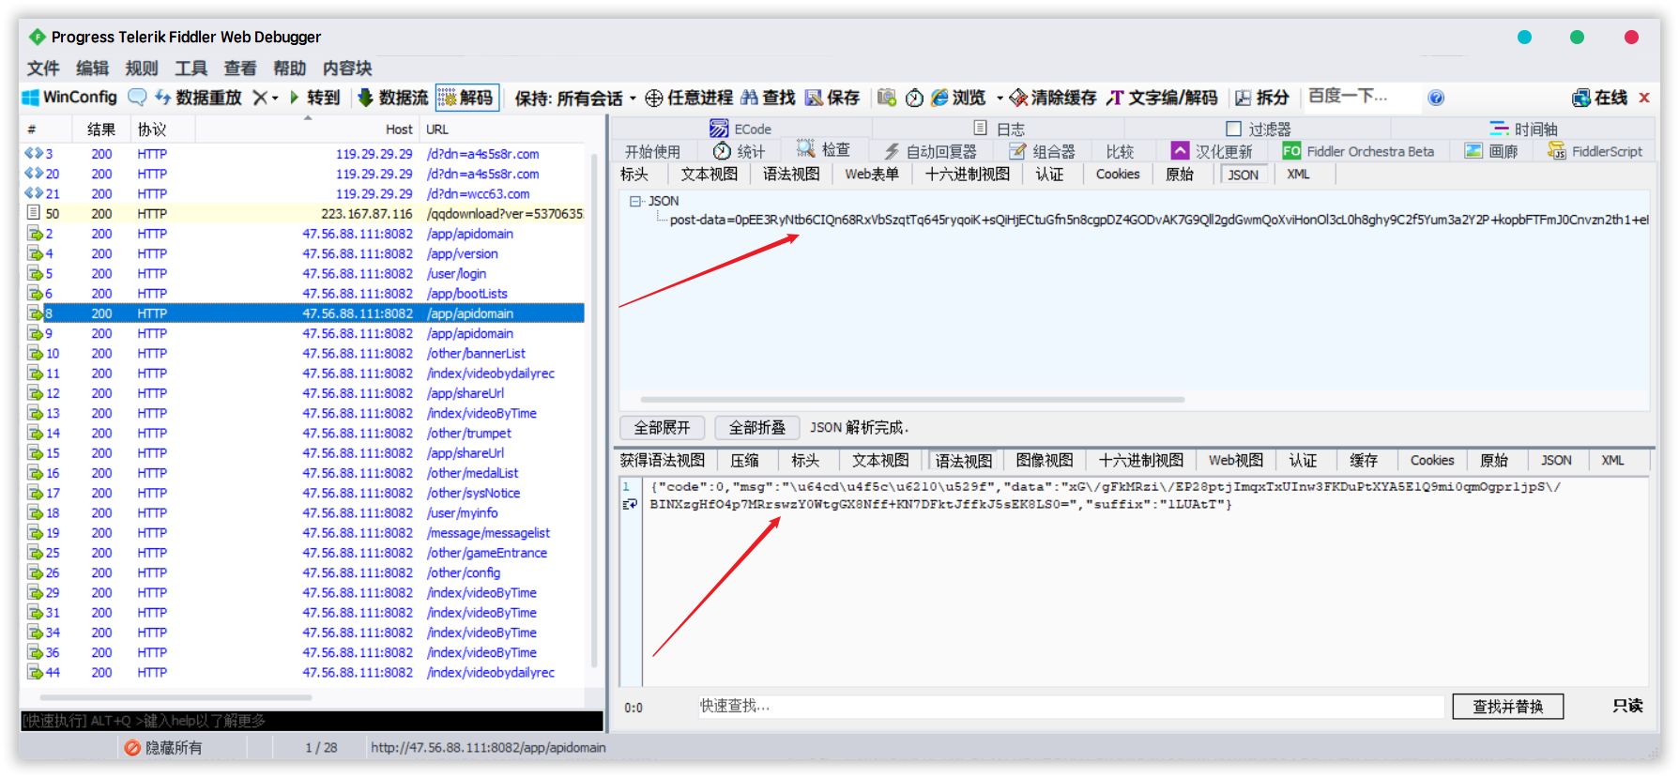Image resolution: width=1679 pixels, height=778 pixels.
Task: Open 浏览 browser launch button
Action: (x=958, y=98)
